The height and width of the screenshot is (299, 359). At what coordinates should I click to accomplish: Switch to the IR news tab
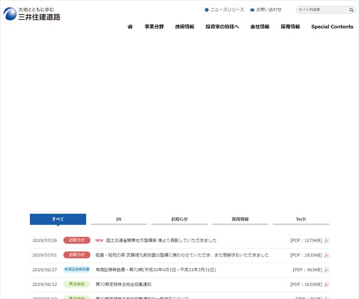tap(118, 219)
